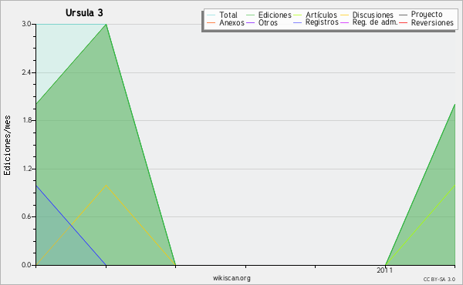Click the Otros legend label

point(268,22)
